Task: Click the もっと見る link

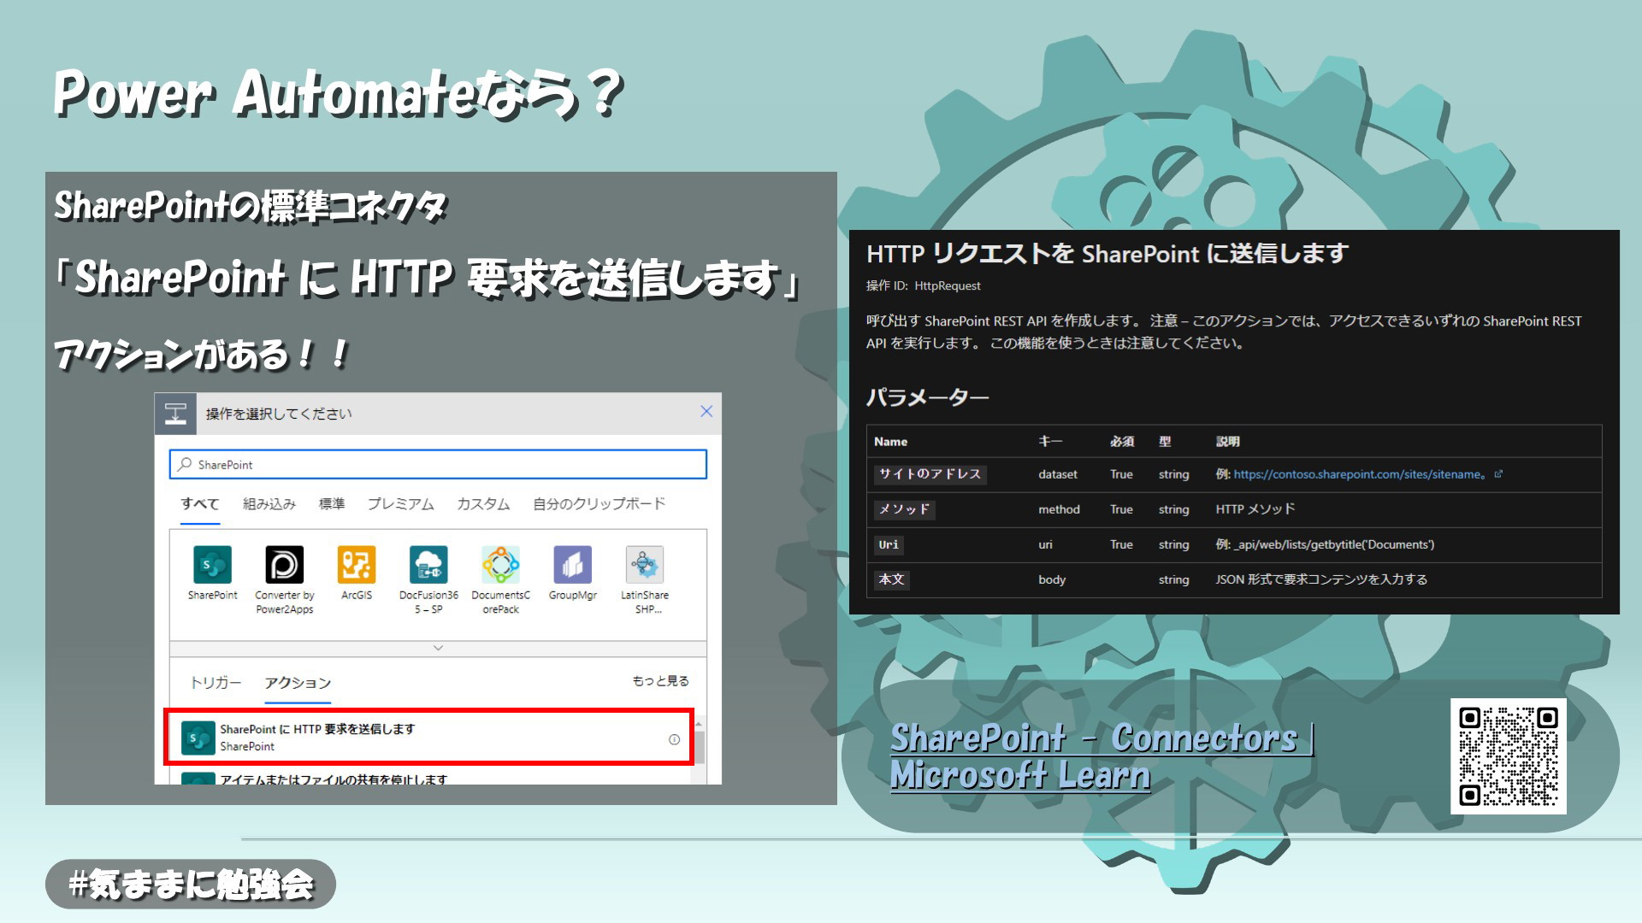Action: pyautogui.click(x=660, y=681)
